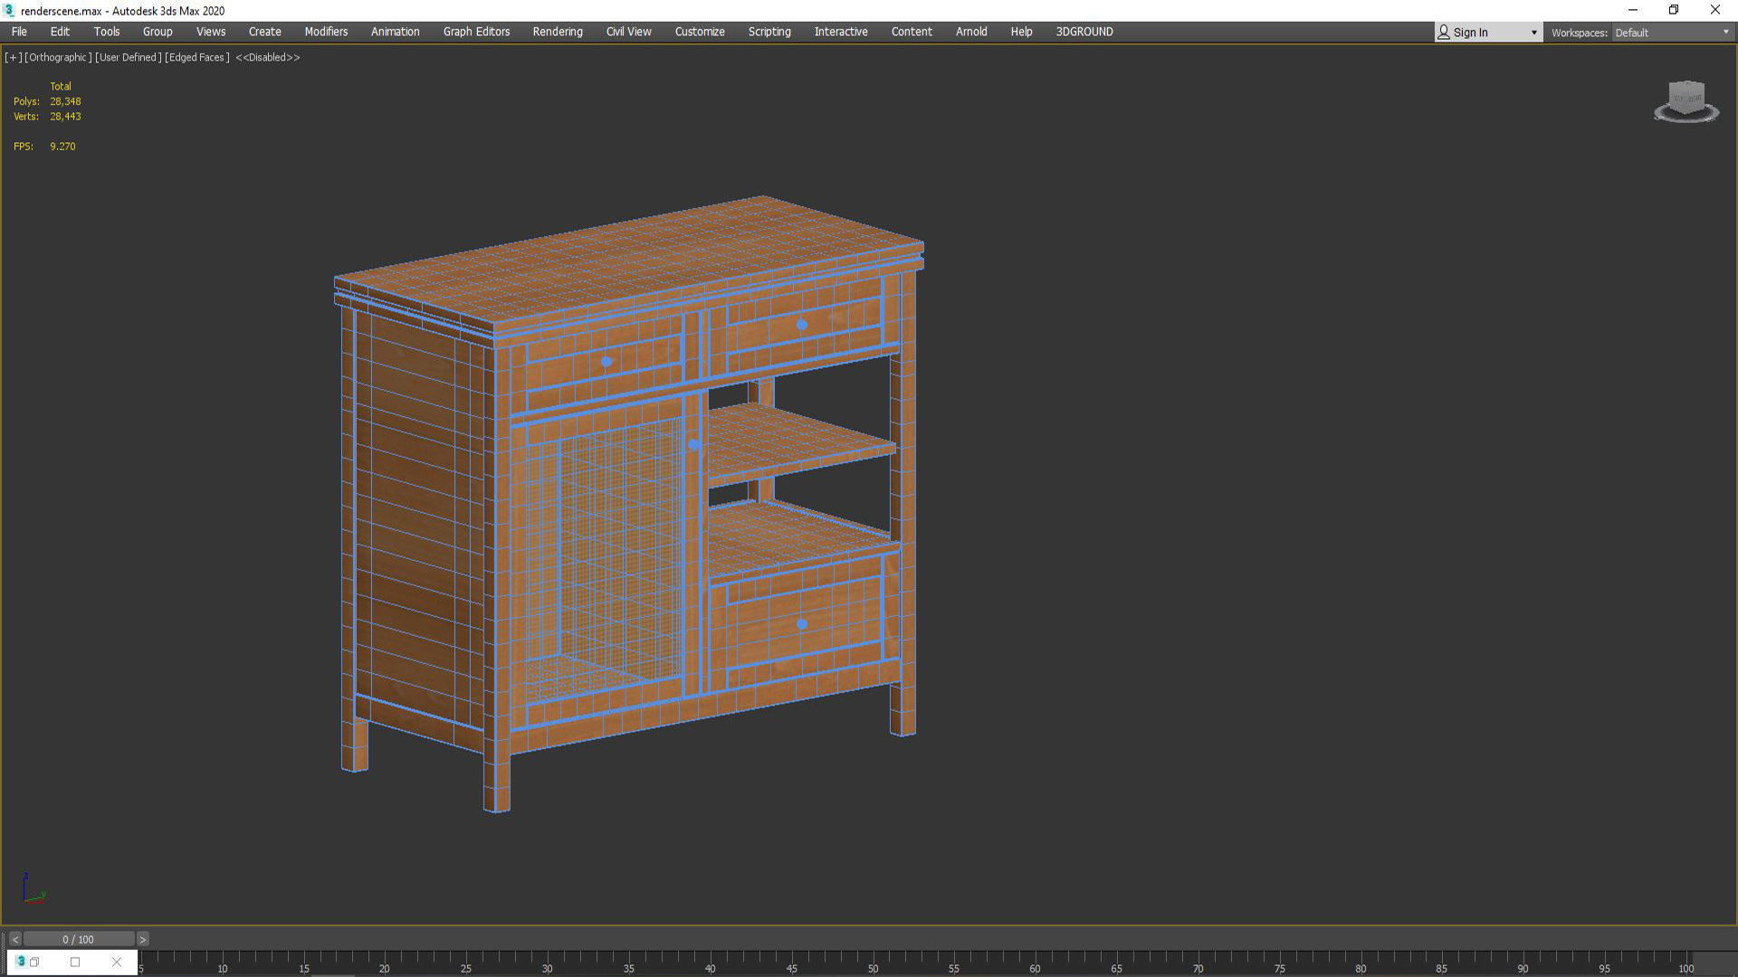Minimize the 3ds Max window
Image resolution: width=1738 pixels, height=977 pixels.
pyautogui.click(x=1633, y=11)
